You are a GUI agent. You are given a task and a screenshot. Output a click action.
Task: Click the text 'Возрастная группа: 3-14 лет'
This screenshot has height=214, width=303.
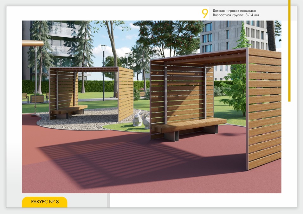click(x=236, y=15)
